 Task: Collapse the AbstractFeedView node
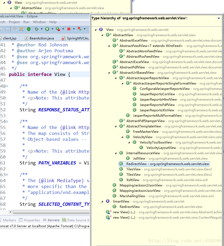[x=109, y=46]
